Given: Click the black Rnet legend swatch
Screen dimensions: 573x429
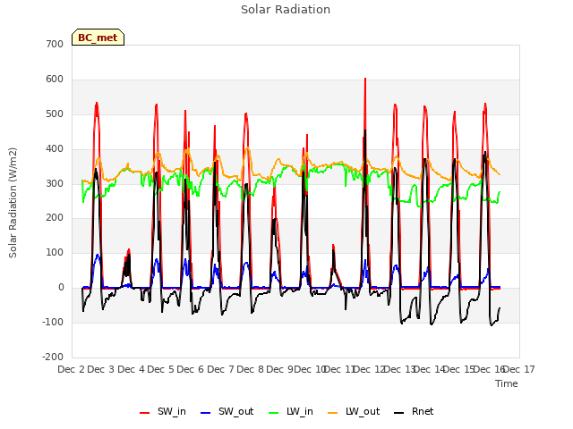Looking at the screenshot, I should pyautogui.click(x=399, y=413).
